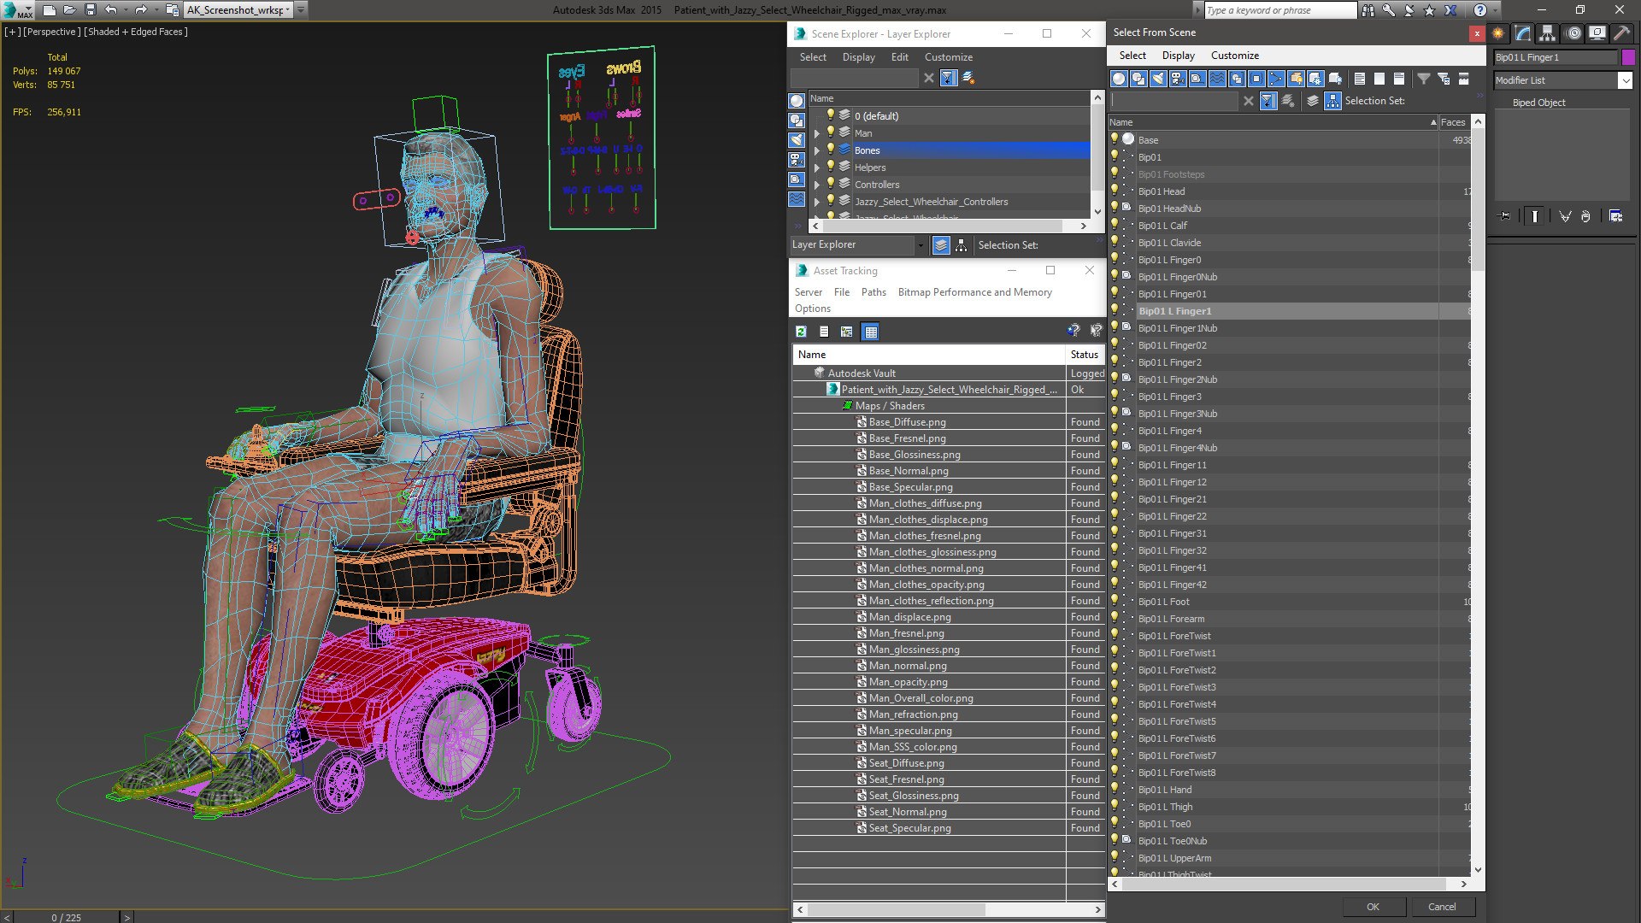Open Bitmap Performance and Memory menu
Screen dimensions: 1641x923
974,292
